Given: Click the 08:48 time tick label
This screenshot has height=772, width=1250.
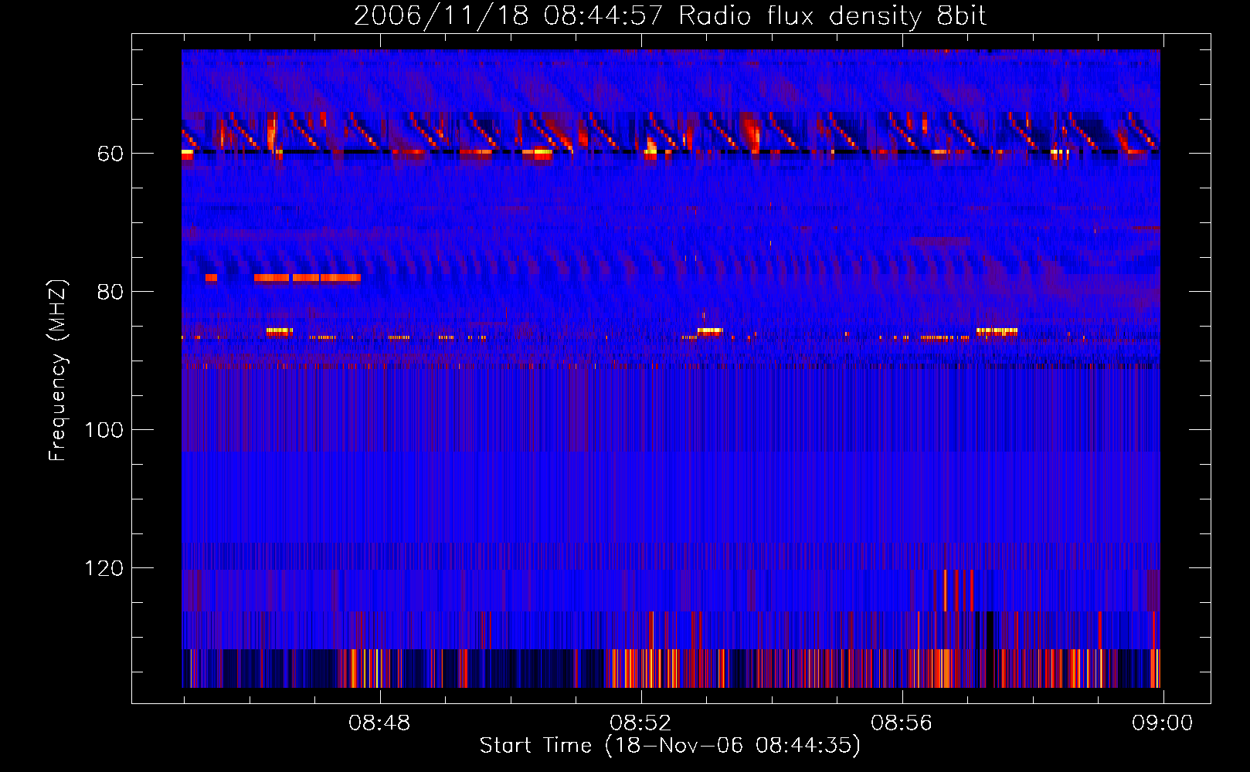Looking at the screenshot, I should coord(379,723).
